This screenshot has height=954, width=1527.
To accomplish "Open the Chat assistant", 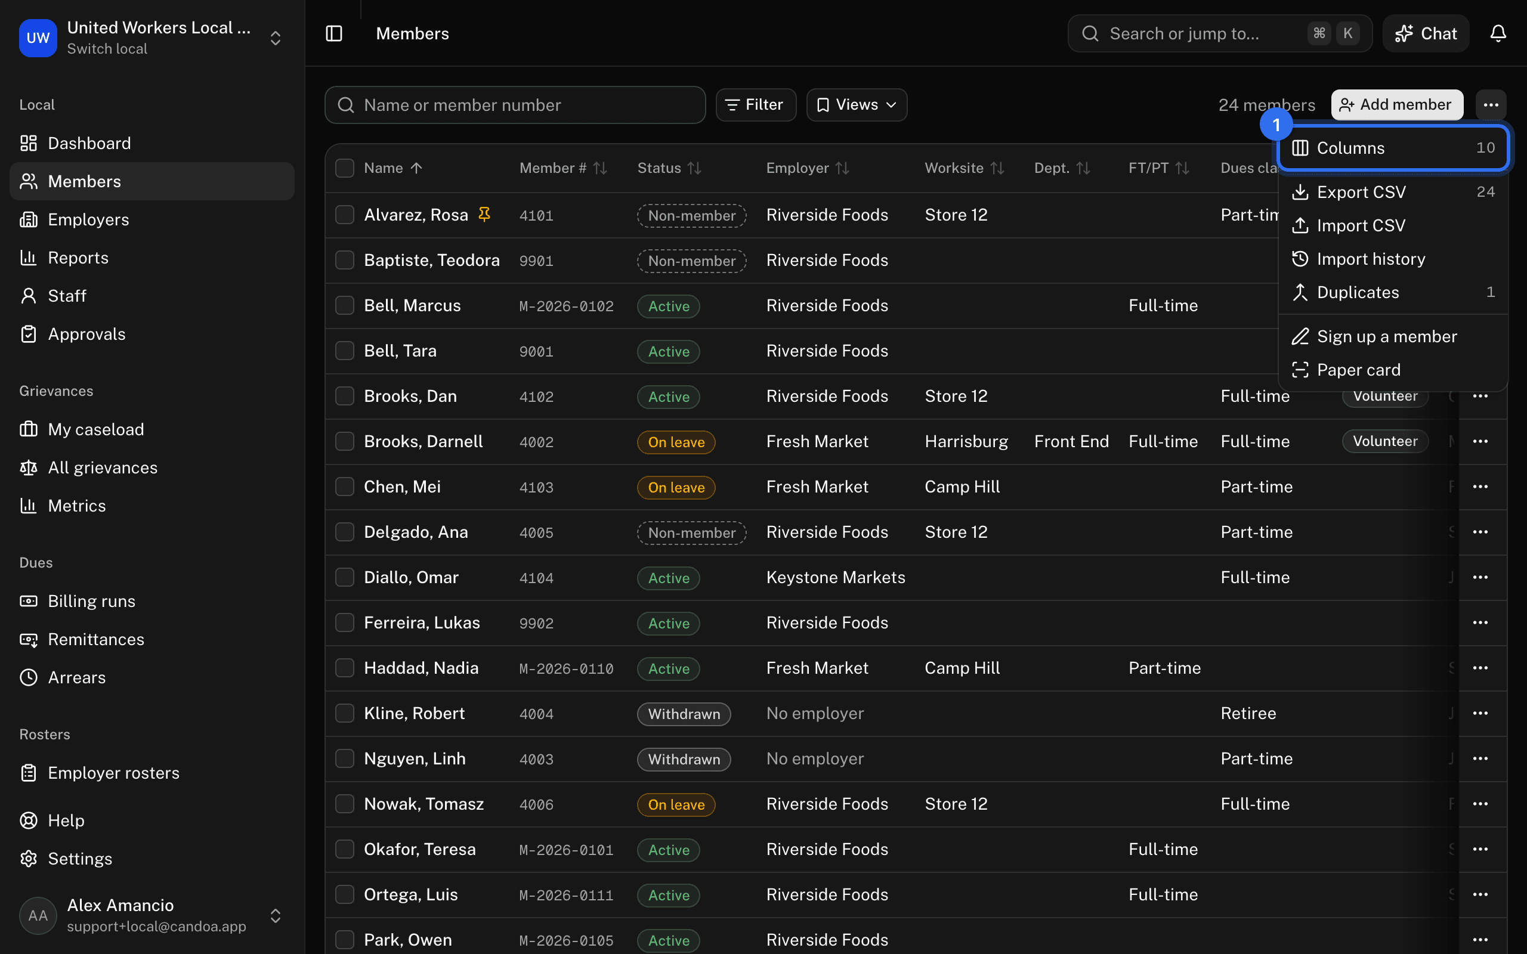I will [1426, 33].
